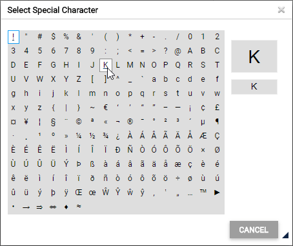293x246 pixels.
Task: Pick the Æ ligature capital
Action: pyautogui.click(x=203, y=136)
